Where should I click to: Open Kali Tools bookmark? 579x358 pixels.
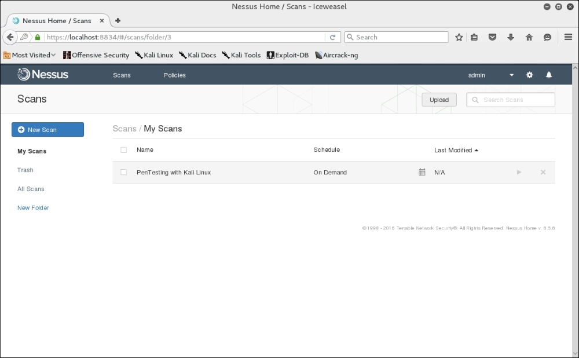241,55
